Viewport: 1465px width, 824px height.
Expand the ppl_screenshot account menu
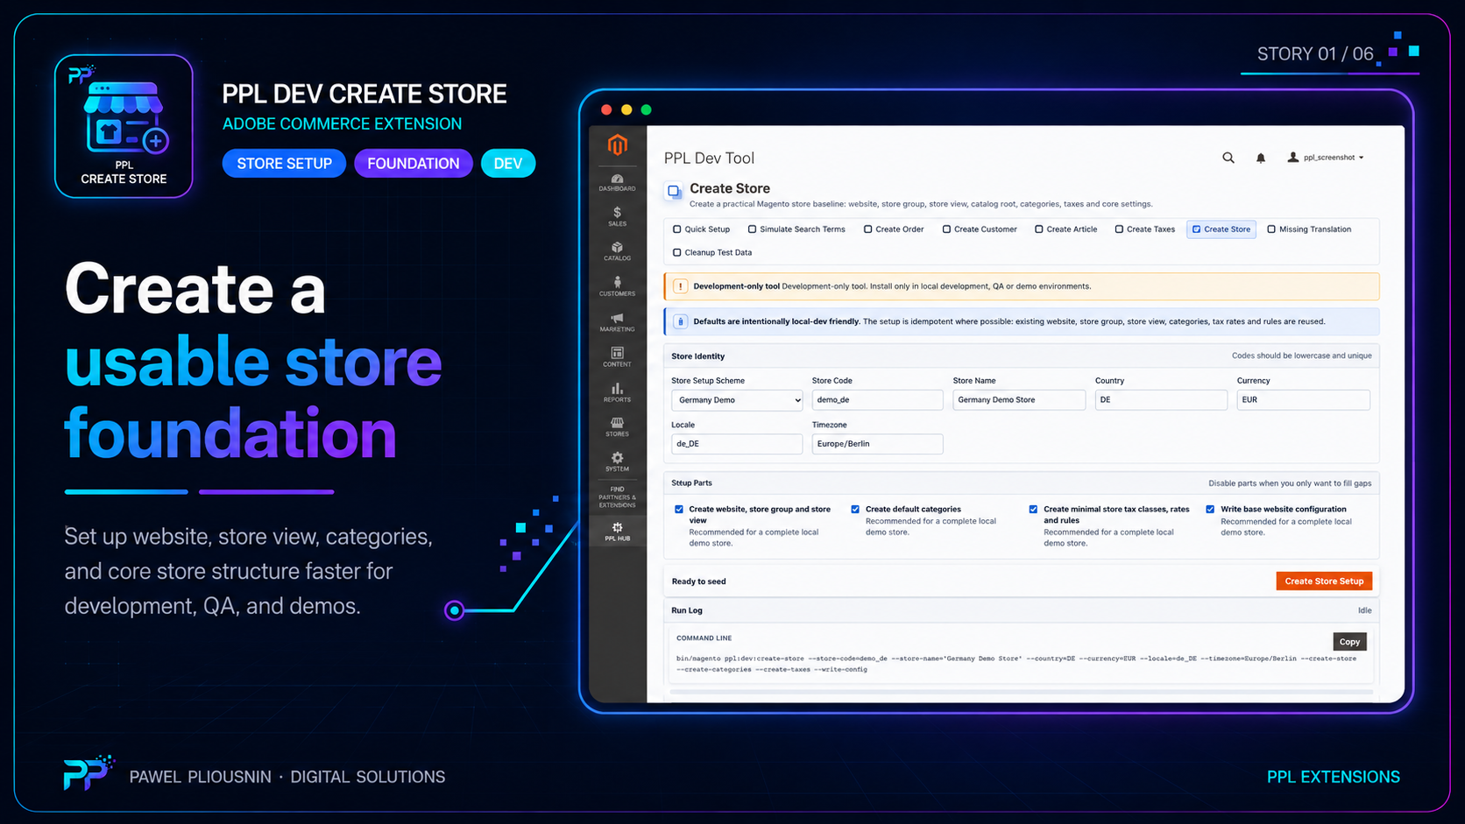[1326, 158]
